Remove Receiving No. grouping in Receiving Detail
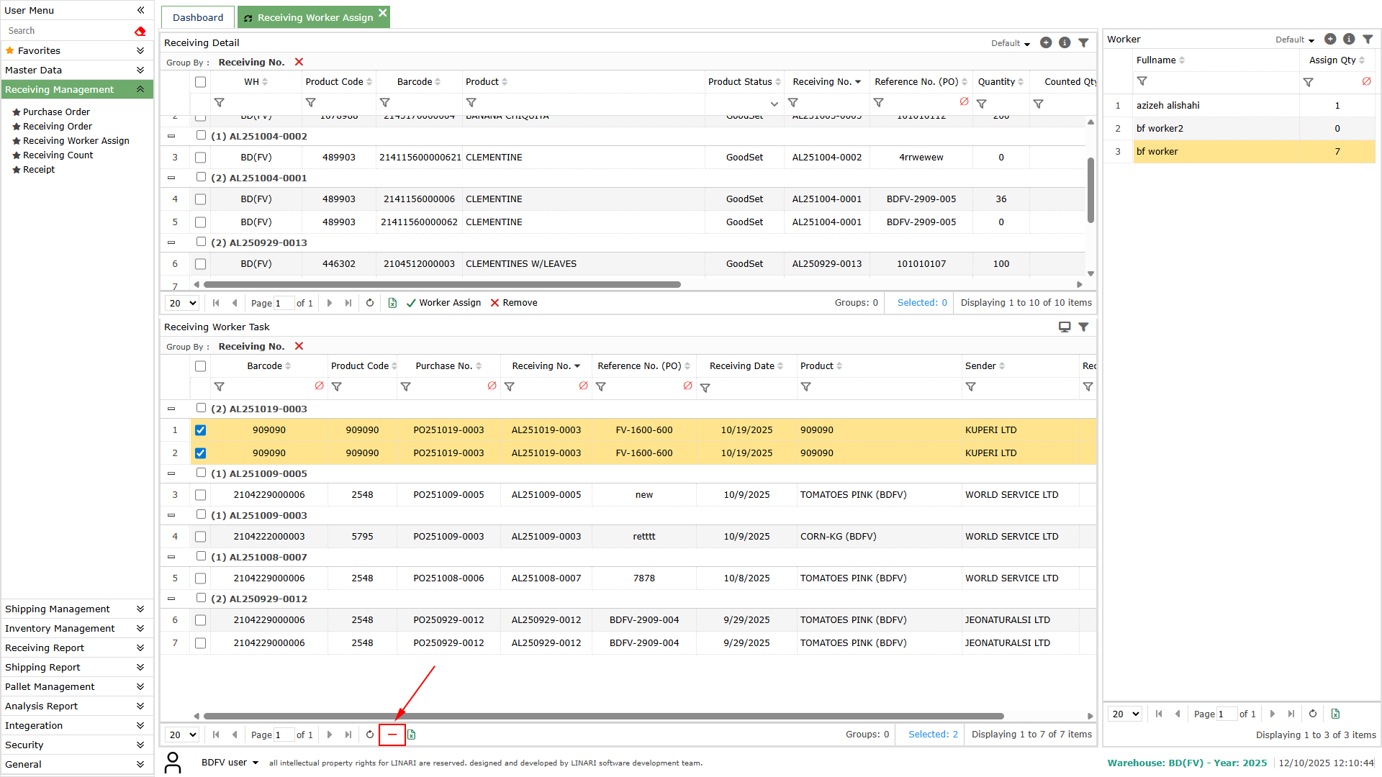 pyautogui.click(x=299, y=62)
